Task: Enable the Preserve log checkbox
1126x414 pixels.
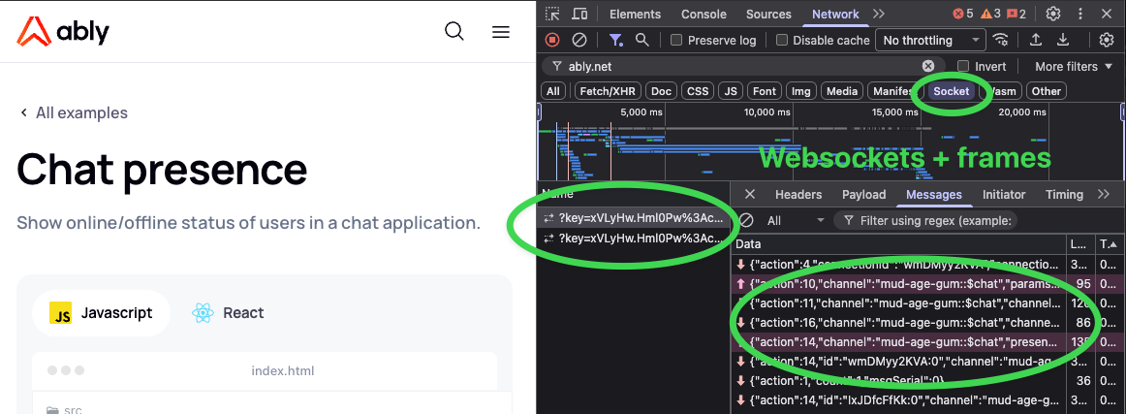Action: pyautogui.click(x=675, y=41)
